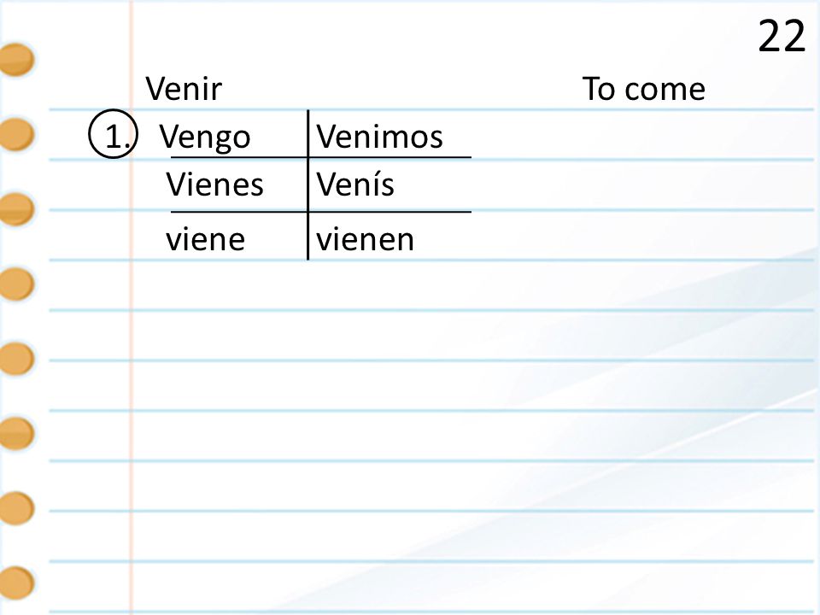Screen dimensions: 820x615
Task: Click the "To come" translation text
Action: [x=644, y=88]
